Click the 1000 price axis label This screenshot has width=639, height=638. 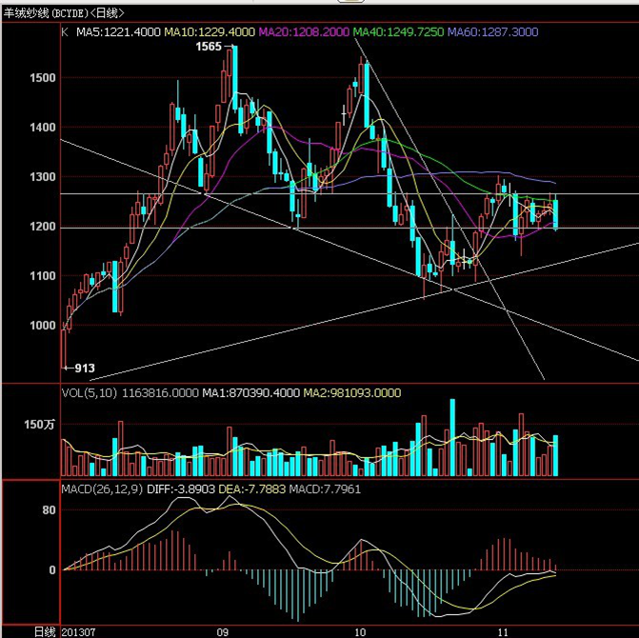pos(43,325)
